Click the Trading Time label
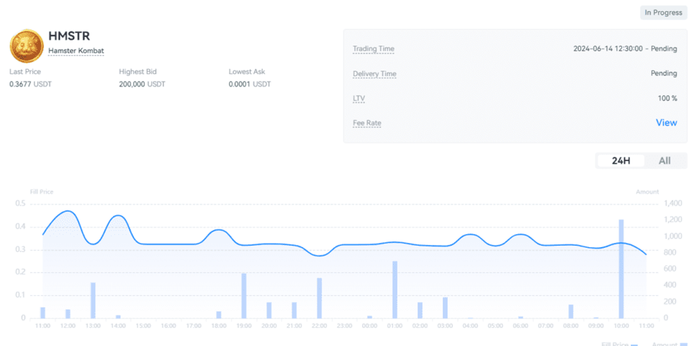 coord(373,49)
